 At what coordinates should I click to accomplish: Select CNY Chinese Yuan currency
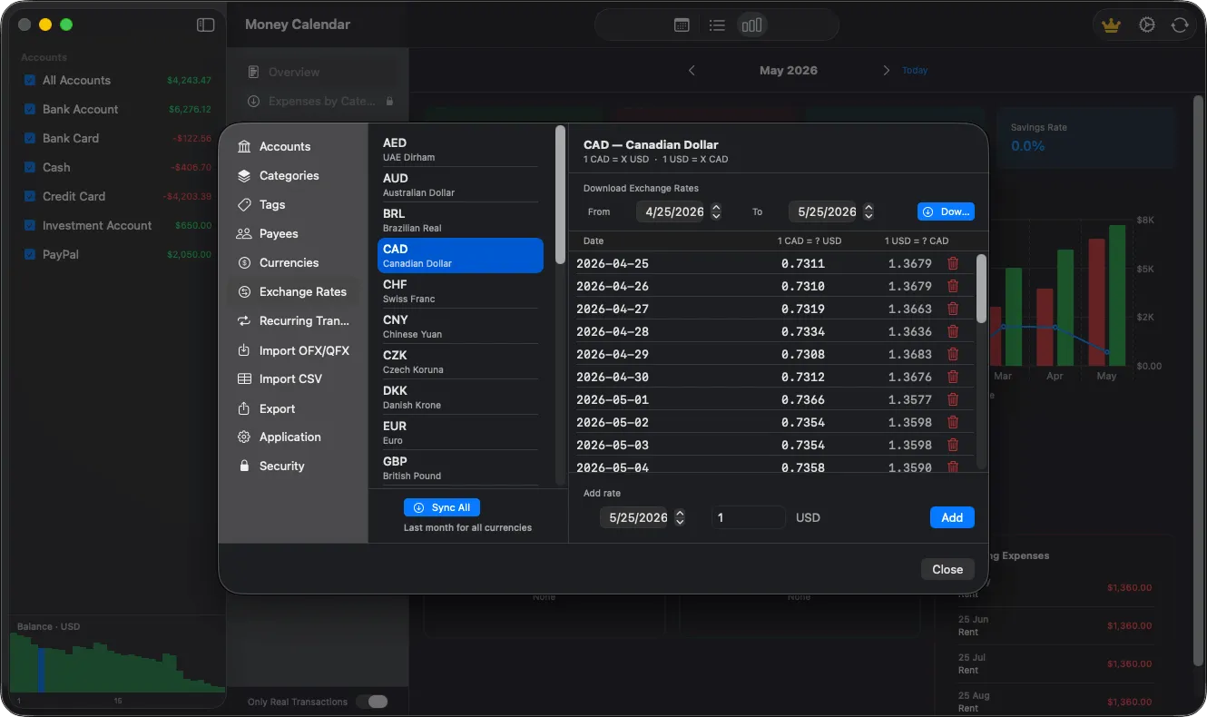[459, 326]
